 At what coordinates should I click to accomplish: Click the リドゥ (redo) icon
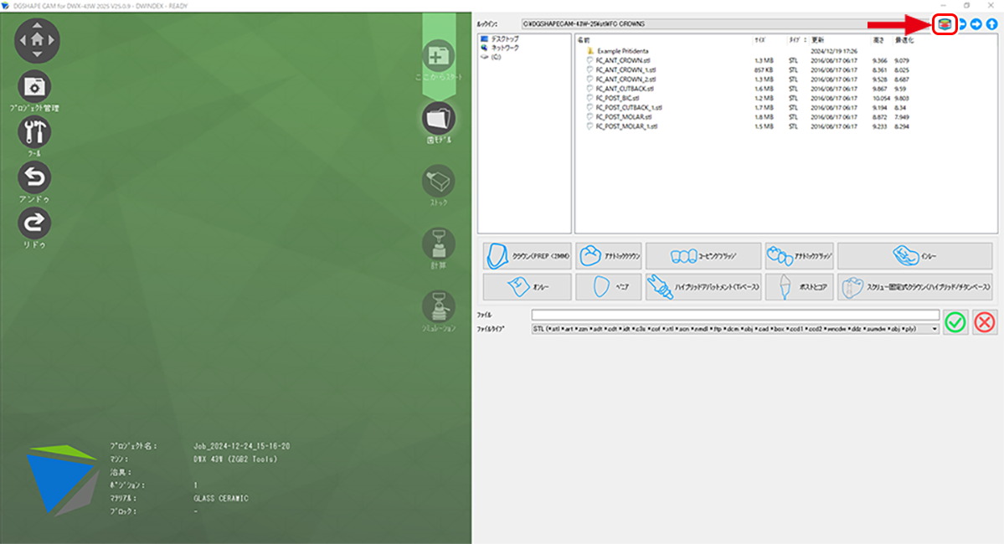[x=34, y=223]
